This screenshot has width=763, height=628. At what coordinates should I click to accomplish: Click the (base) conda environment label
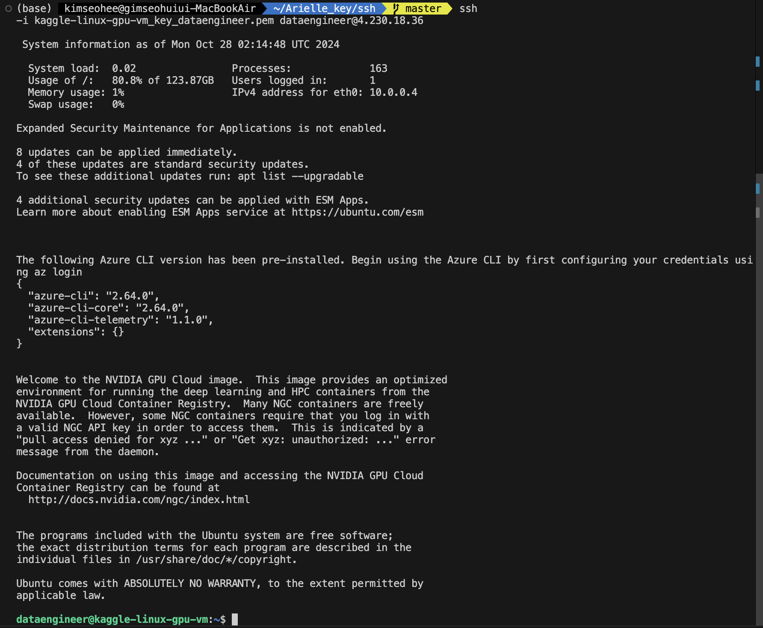point(34,9)
